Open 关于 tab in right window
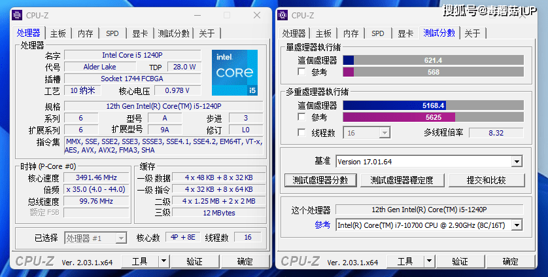The height and width of the screenshot is (277, 548). click(473, 33)
